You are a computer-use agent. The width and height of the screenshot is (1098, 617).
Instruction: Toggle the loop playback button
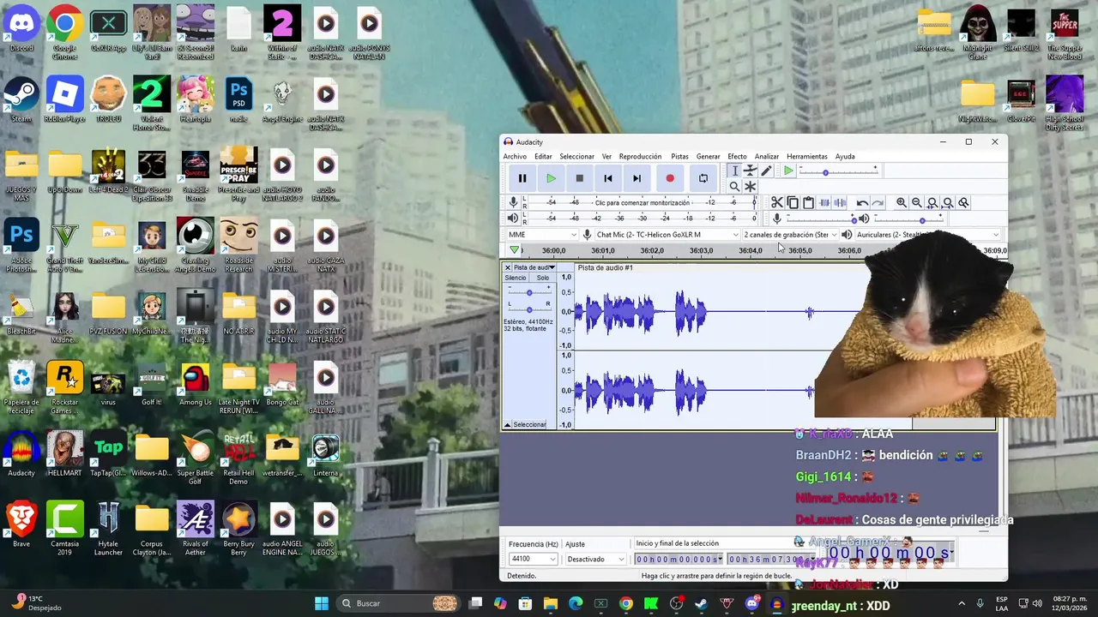click(703, 178)
